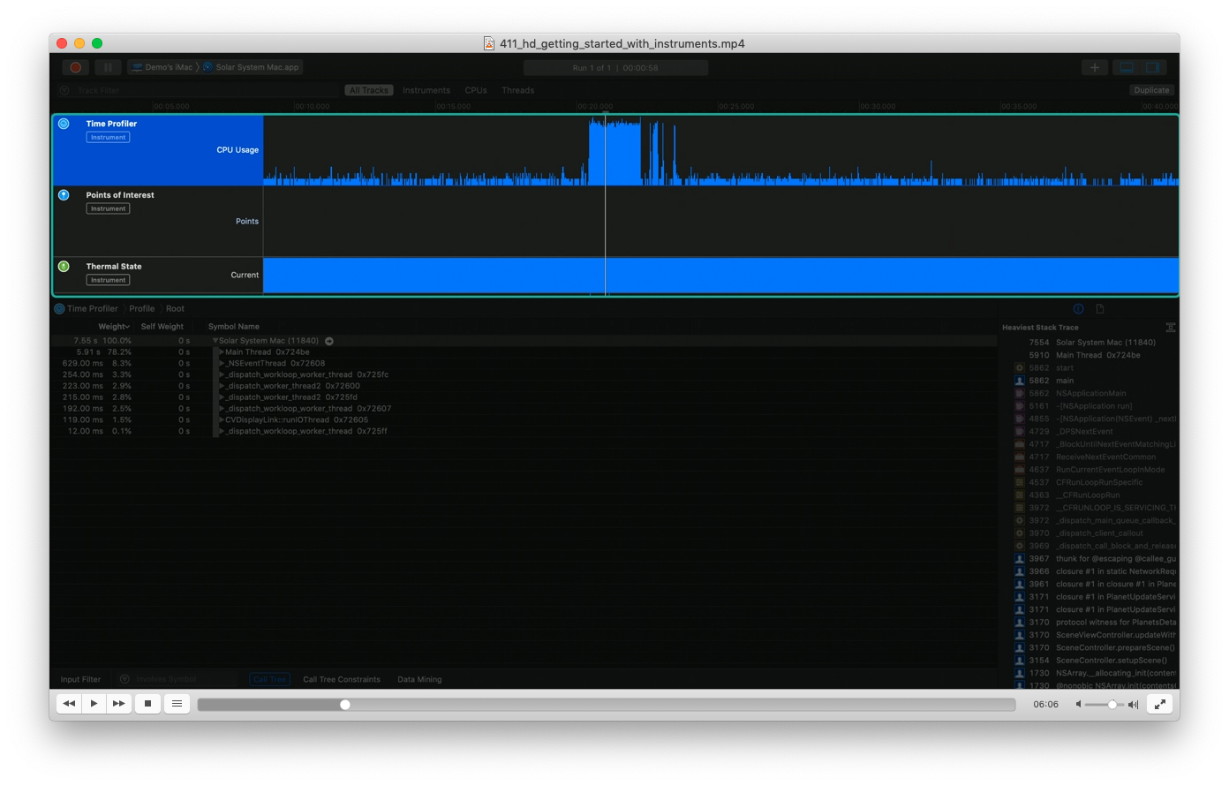Screen dimensions: 1229x786
Task: Expand _dispatch_workloop_worker_thread 0x725ff
Action: (x=222, y=431)
